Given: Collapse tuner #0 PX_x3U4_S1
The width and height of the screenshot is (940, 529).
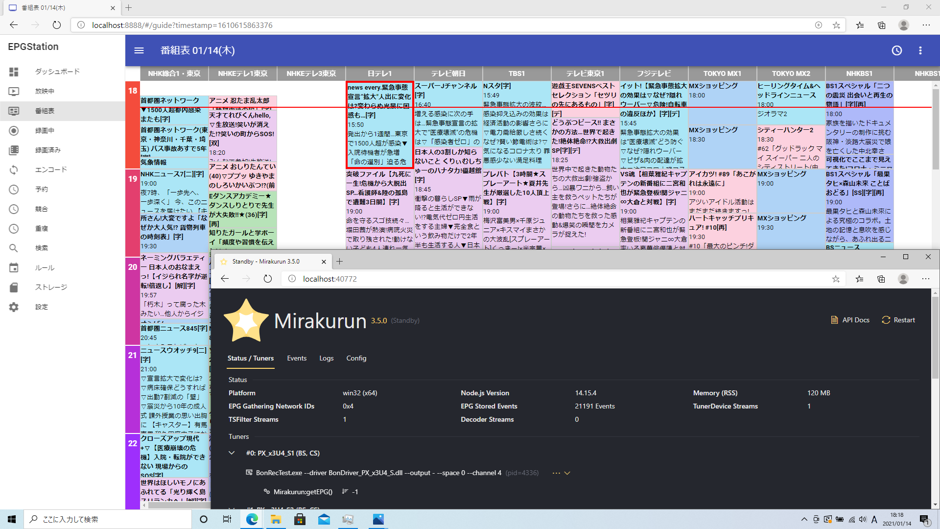Looking at the screenshot, I should 232,453.
